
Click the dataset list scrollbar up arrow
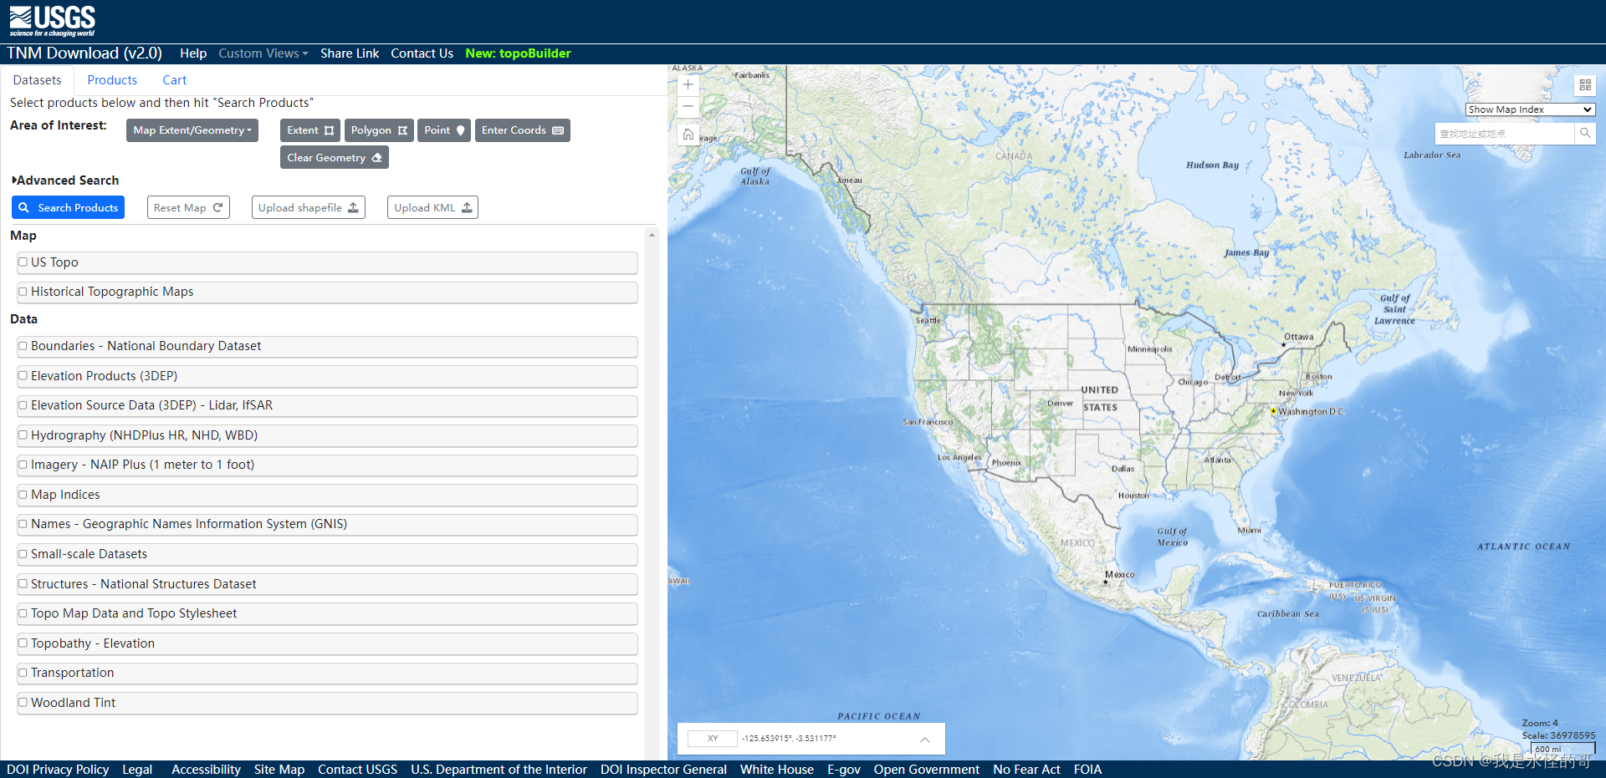tap(652, 236)
